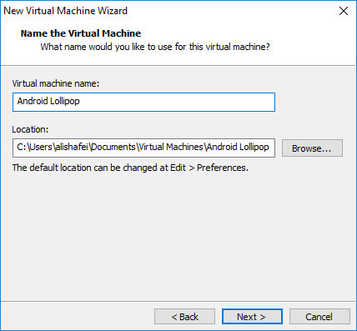Proceed with the Next > button
357x331 pixels.
[252, 317]
